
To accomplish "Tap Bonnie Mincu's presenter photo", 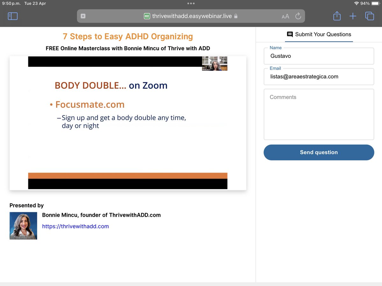I will 23,226.
